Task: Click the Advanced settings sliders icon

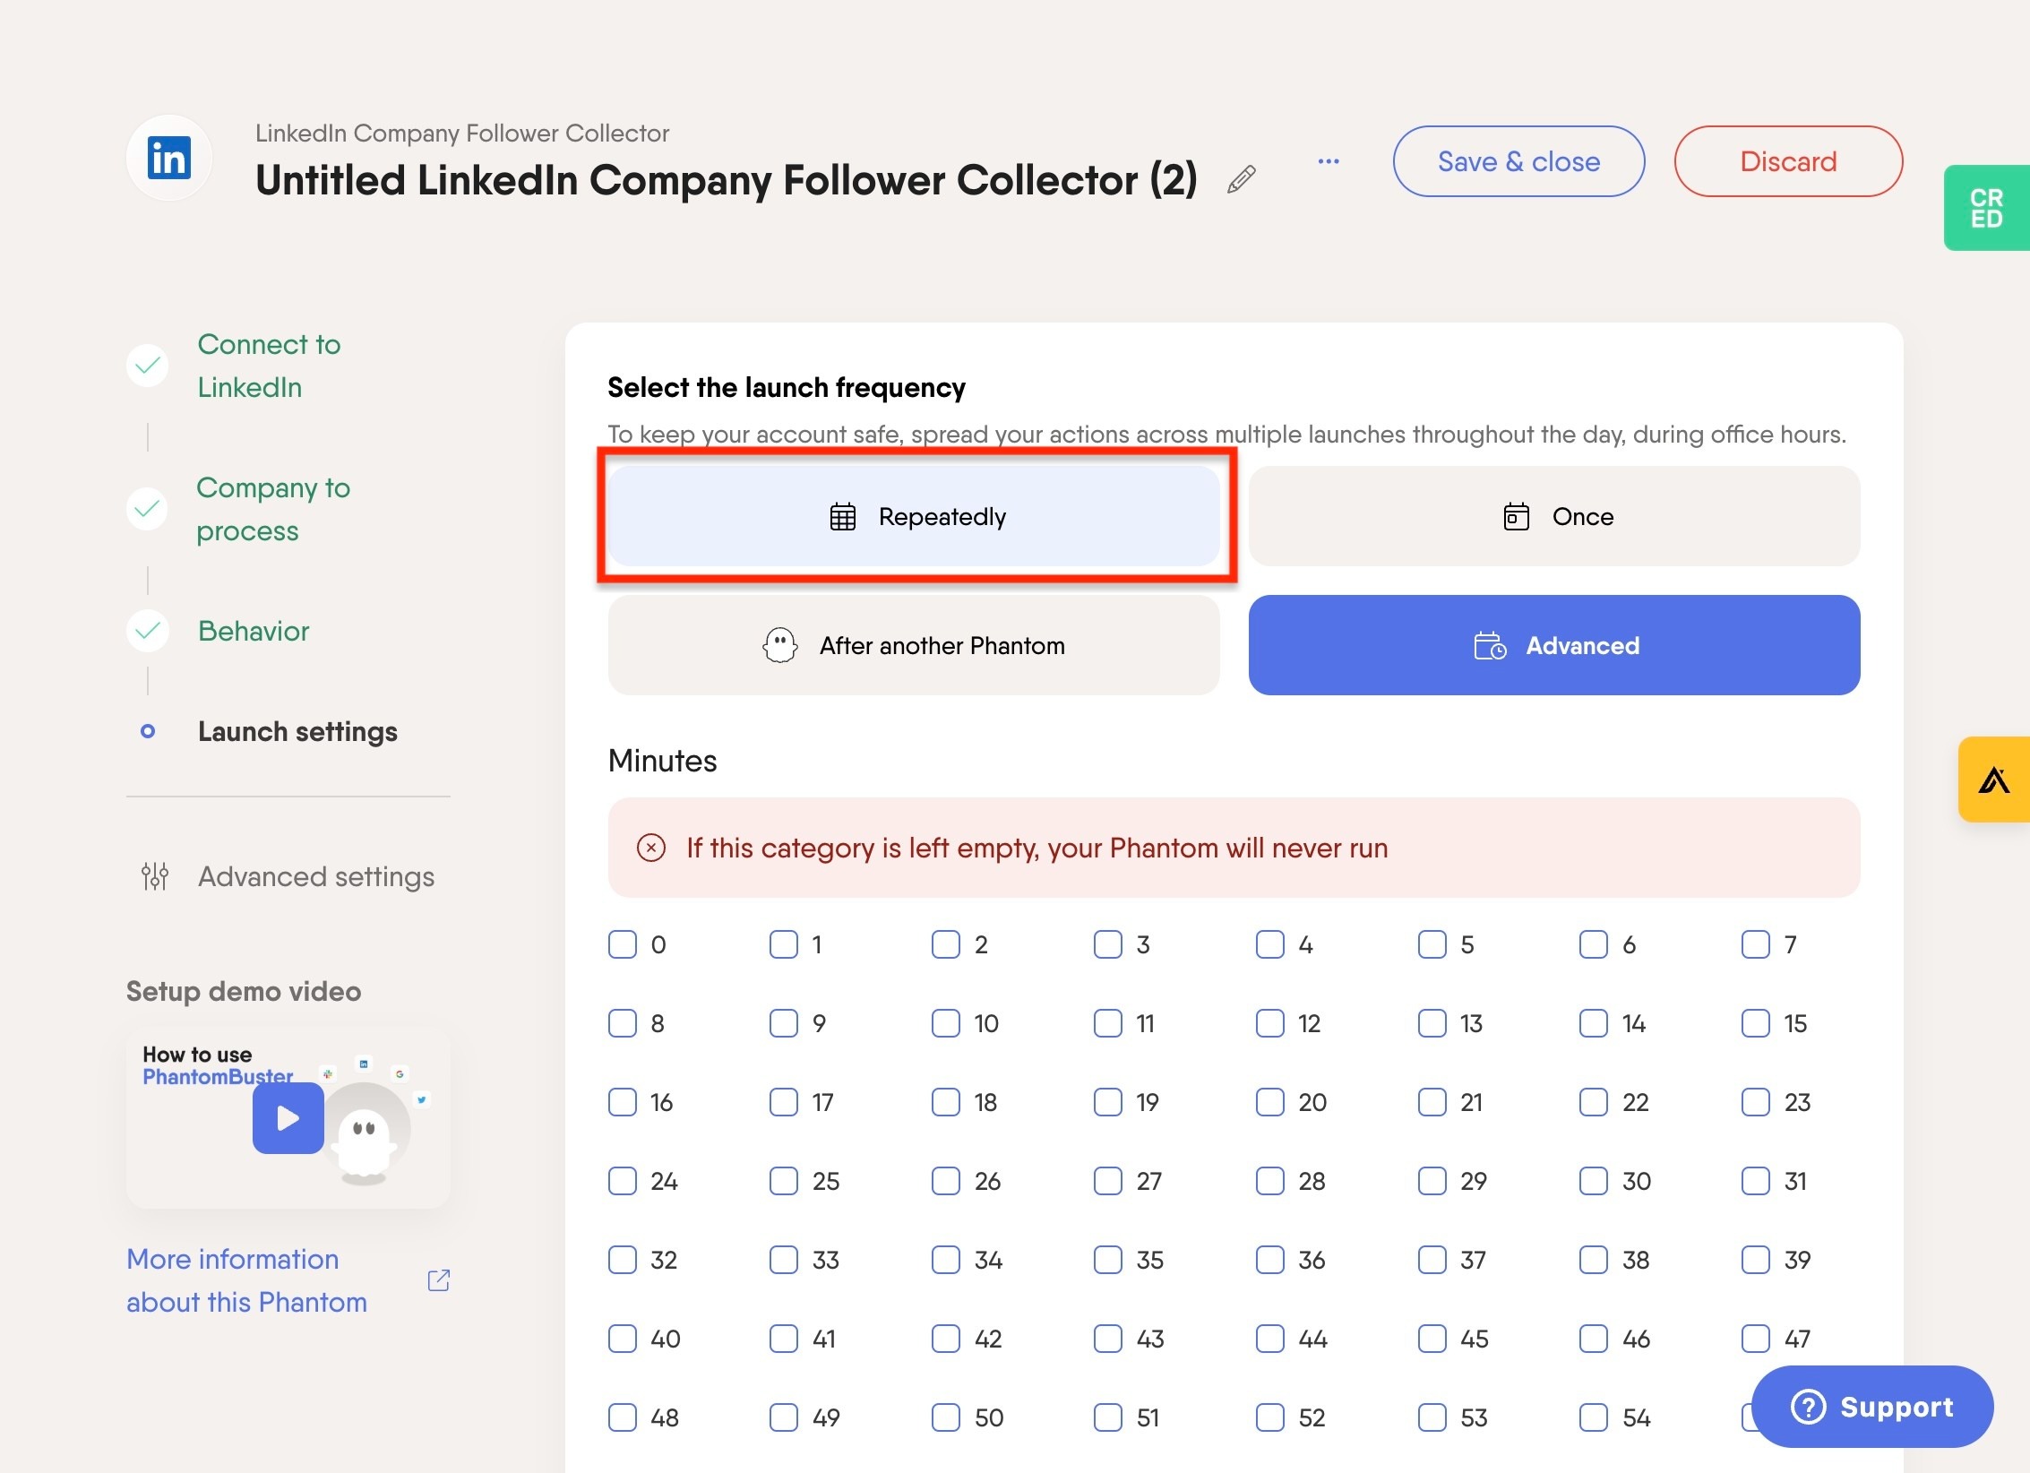Action: point(155,876)
